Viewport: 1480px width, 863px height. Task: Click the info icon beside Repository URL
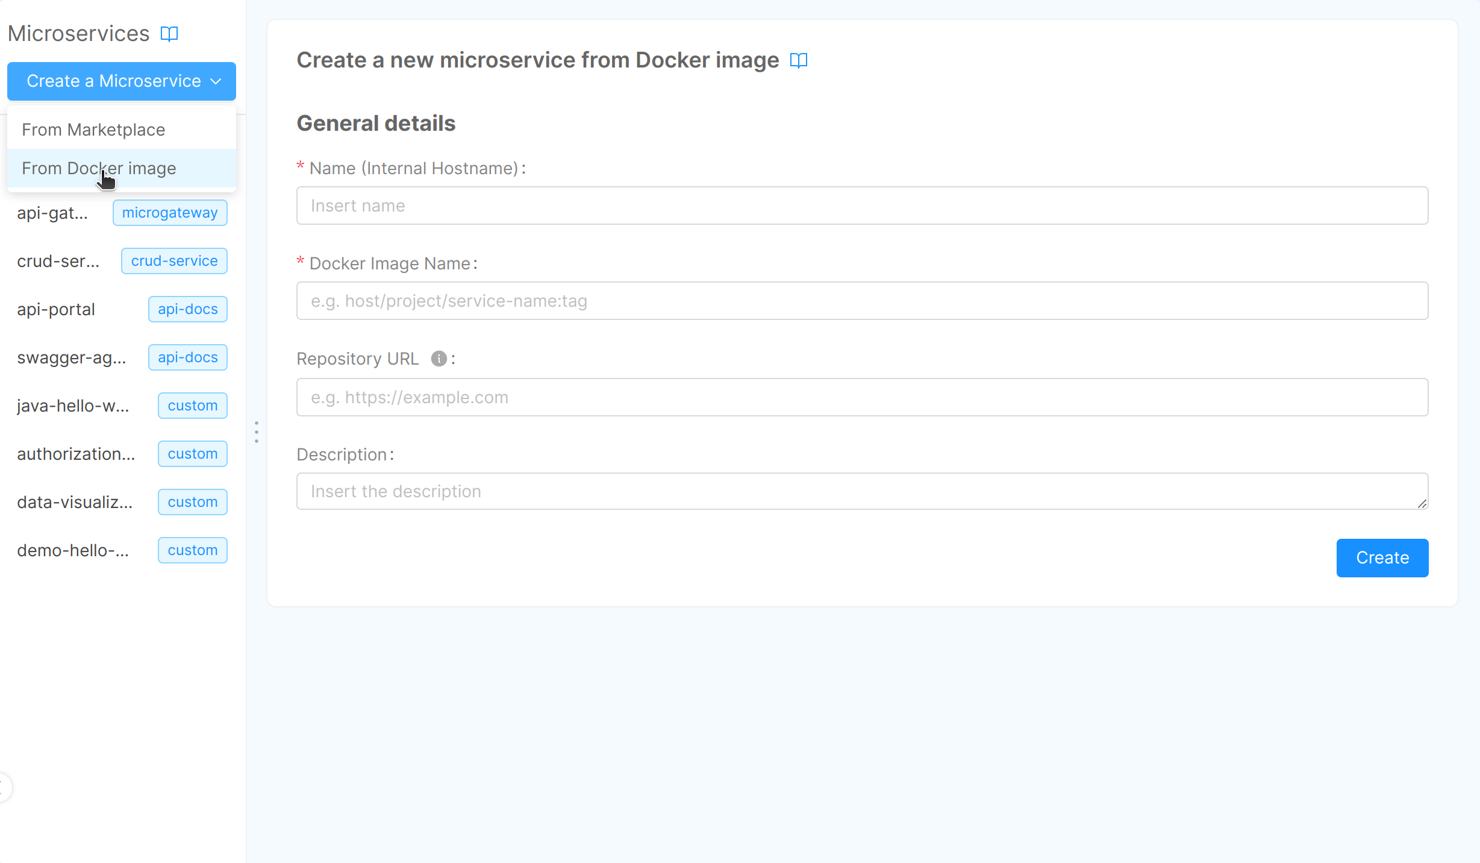(x=439, y=359)
